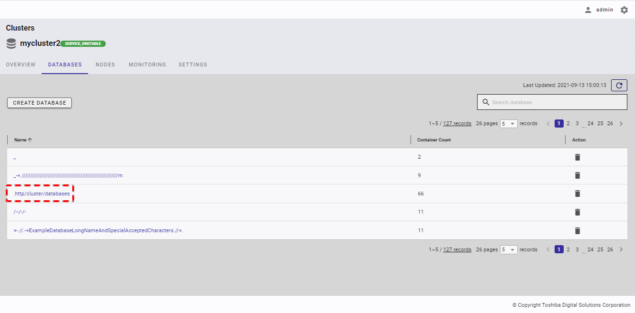635x313 pixels.
Task: Delete the ExampleDatabaseLongName database via trash icon
Action: tap(577, 230)
